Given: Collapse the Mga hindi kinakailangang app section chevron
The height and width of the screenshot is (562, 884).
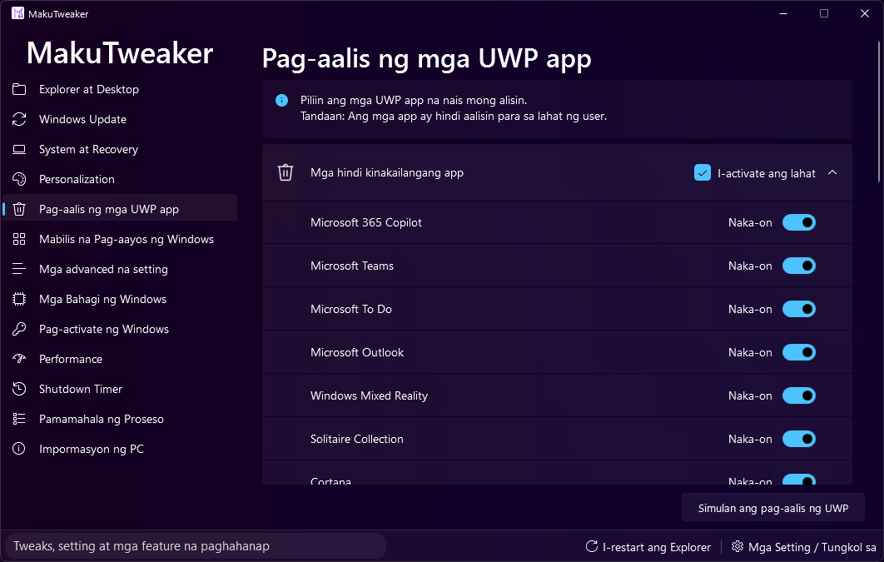Looking at the screenshot, I should point(832,173).
